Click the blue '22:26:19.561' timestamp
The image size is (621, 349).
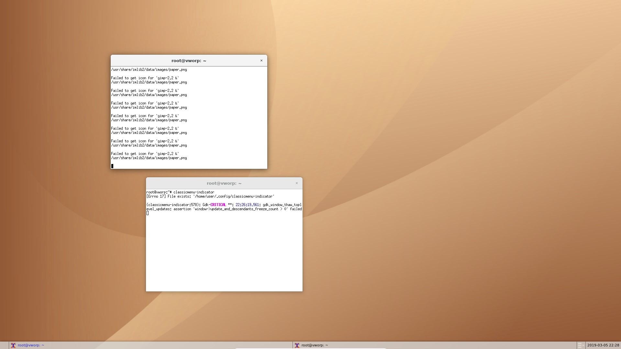point(247,205)
